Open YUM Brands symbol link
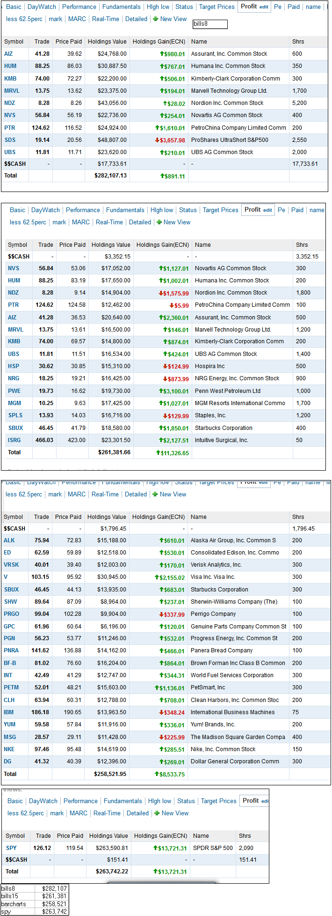The height and width of the screenshot is (916, 332). (9, 724)
